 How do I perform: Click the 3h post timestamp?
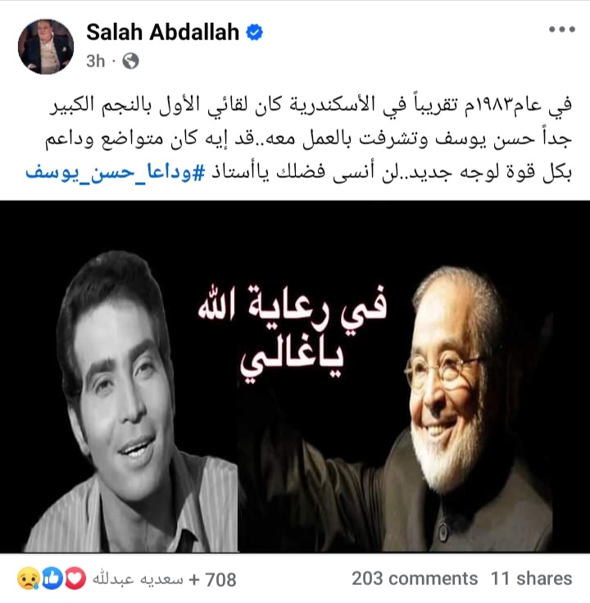point(95,61)
